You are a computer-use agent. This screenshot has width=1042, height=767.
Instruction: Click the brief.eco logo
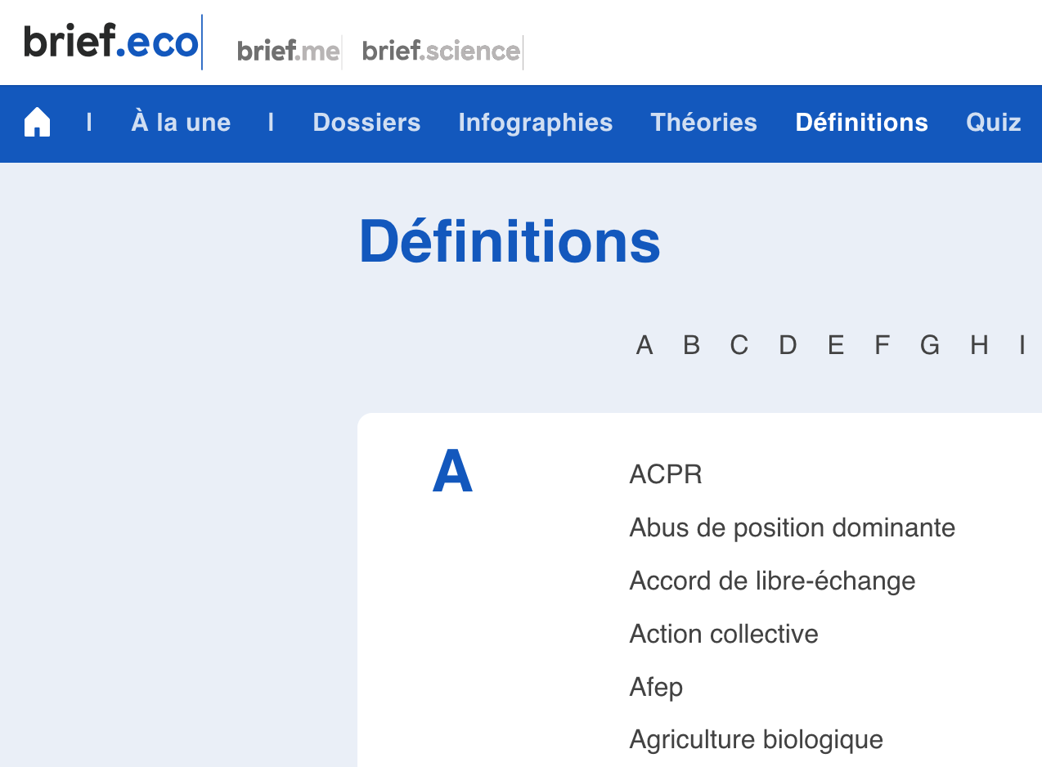click(111, 42)
